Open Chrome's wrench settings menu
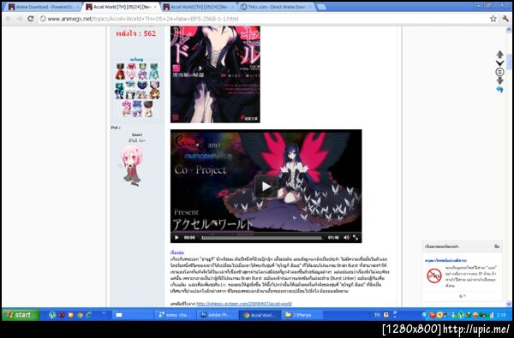 505,19
